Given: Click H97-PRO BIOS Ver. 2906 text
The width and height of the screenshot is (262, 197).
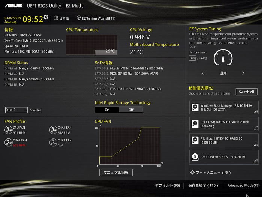Looking at the screenshot, I should pos(23,35).
